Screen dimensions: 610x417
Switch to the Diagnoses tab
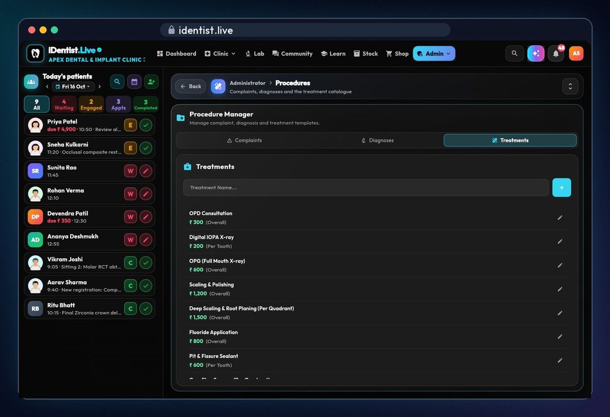click(377, 140)
